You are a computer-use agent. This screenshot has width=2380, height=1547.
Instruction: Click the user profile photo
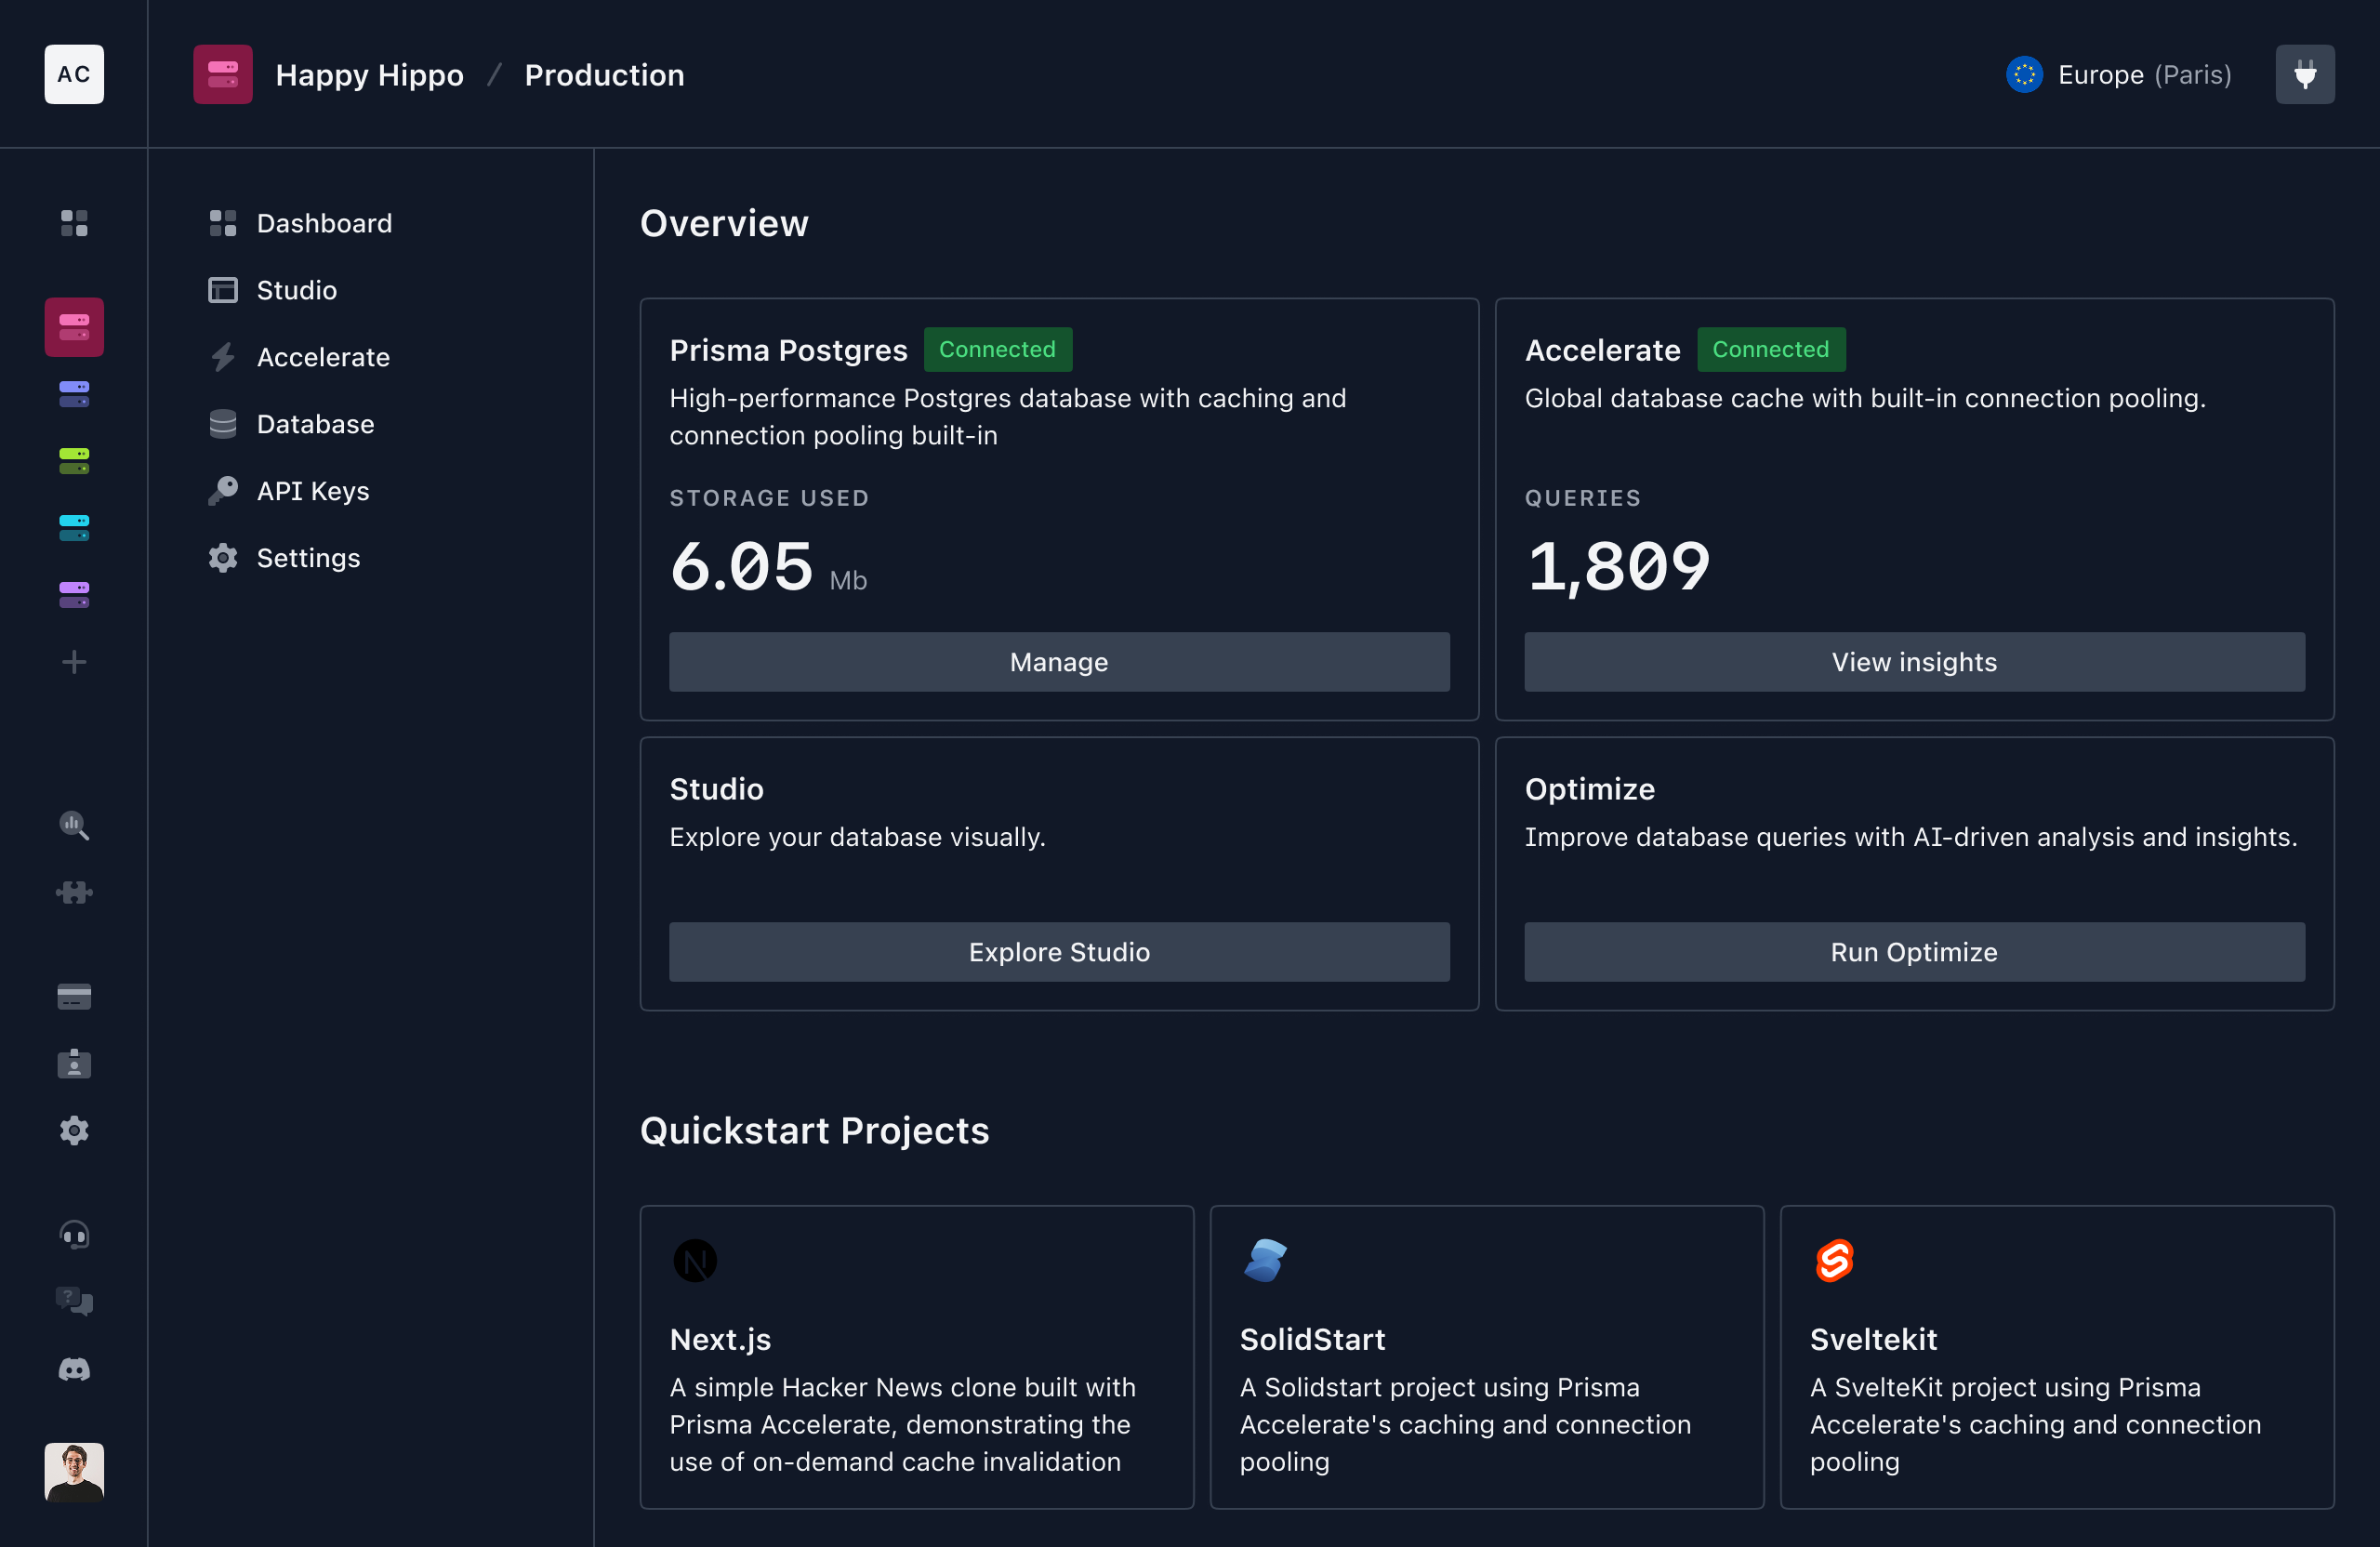coord(74,1471)
